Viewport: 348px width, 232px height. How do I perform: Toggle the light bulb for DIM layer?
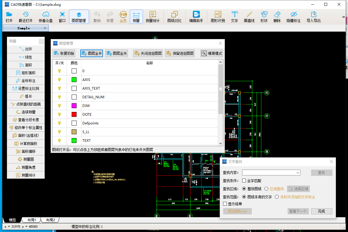point(59,106)
